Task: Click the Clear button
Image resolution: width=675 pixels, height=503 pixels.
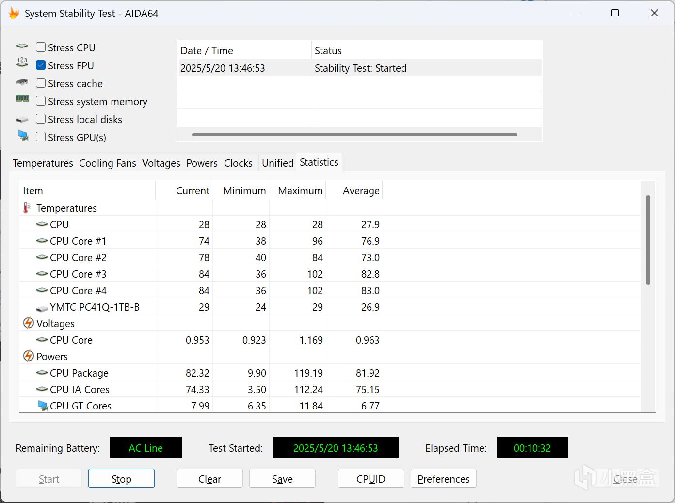Action: (209, 479)
